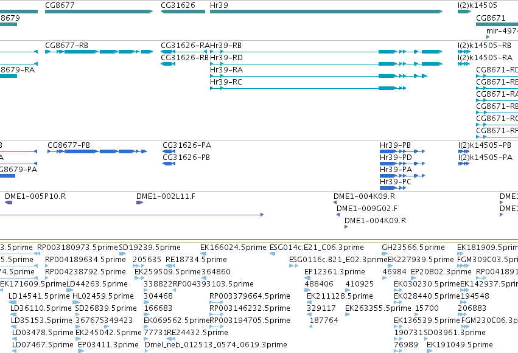Select transcript l(2)k14505-RA
The image size is (518, 354).
(x=485, y=58)
